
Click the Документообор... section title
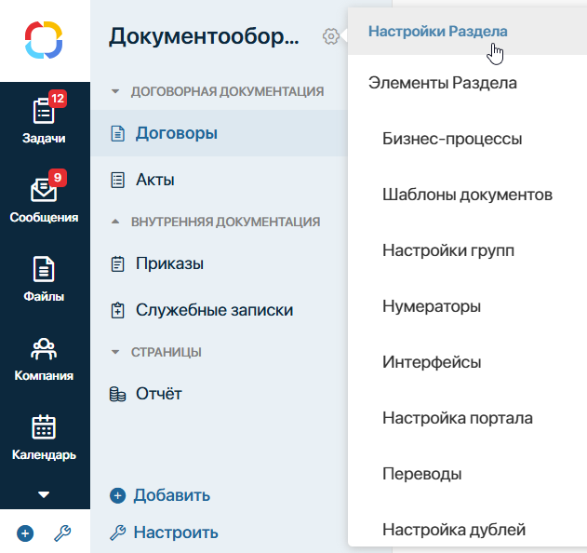point(204,36)
